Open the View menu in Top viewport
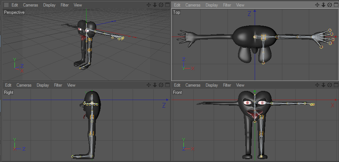 240,5
